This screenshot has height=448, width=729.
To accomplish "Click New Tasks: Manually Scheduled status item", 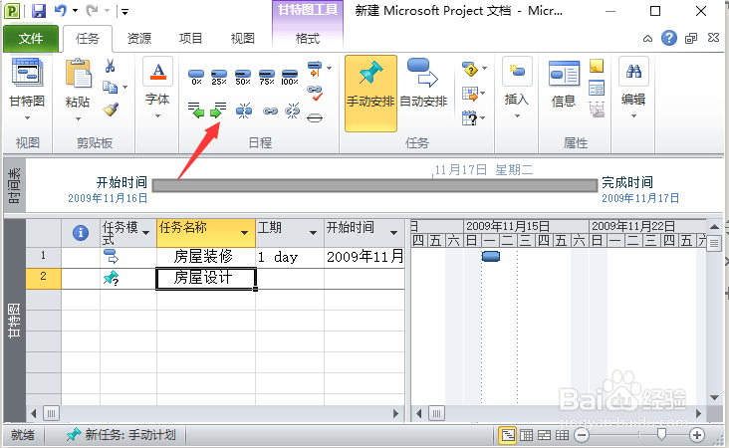I will click(x=121, y=435).
